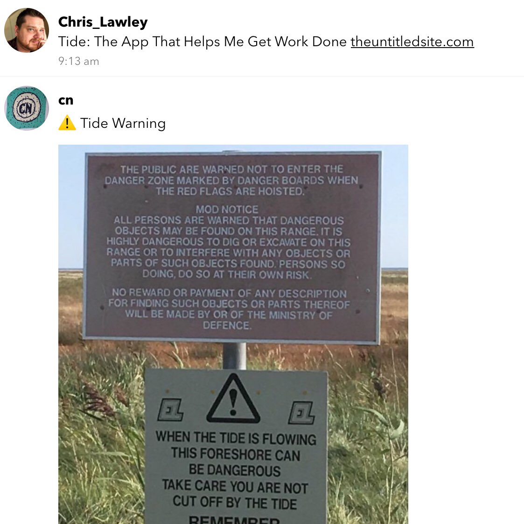Screen dimensions: 524x524
Task: Click the right logo on white sign
Action: [301, 413]
